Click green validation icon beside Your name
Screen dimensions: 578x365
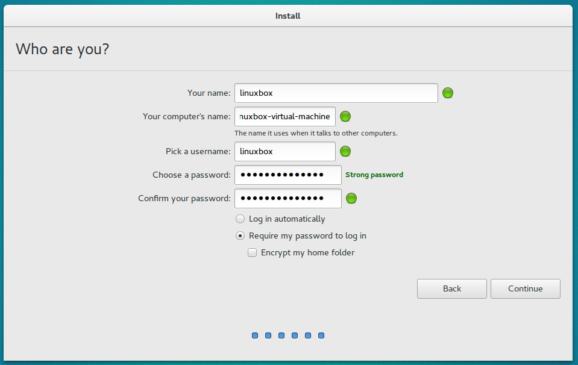point(447,93)
